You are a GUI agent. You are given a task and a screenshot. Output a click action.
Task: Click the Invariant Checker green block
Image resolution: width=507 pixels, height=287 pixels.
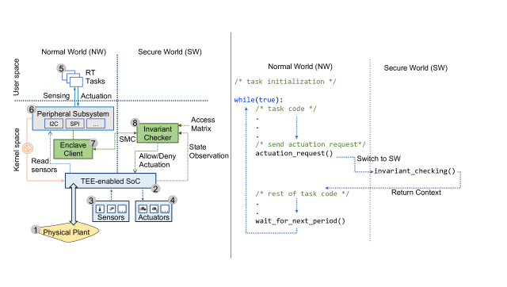158,133
